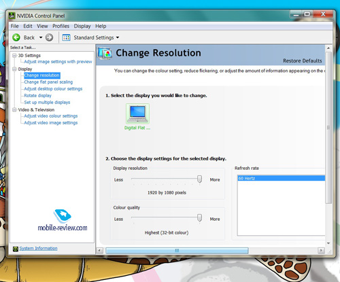Click the vertical scrollbar down arrow
The width and height of the screenshot is (340, 282).
click(x=328, y=243)
